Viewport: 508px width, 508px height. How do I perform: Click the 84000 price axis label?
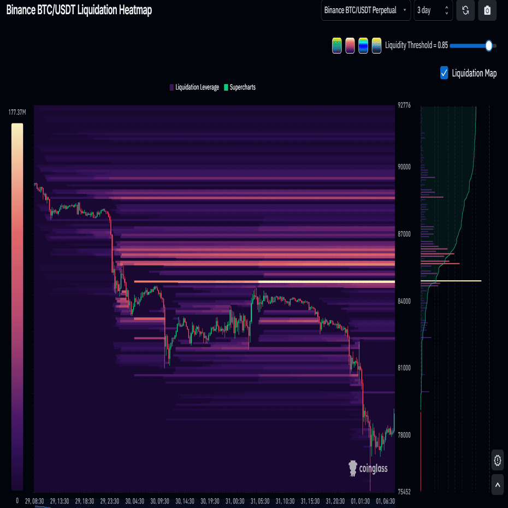pyautogui.click(x=404, y=301)
